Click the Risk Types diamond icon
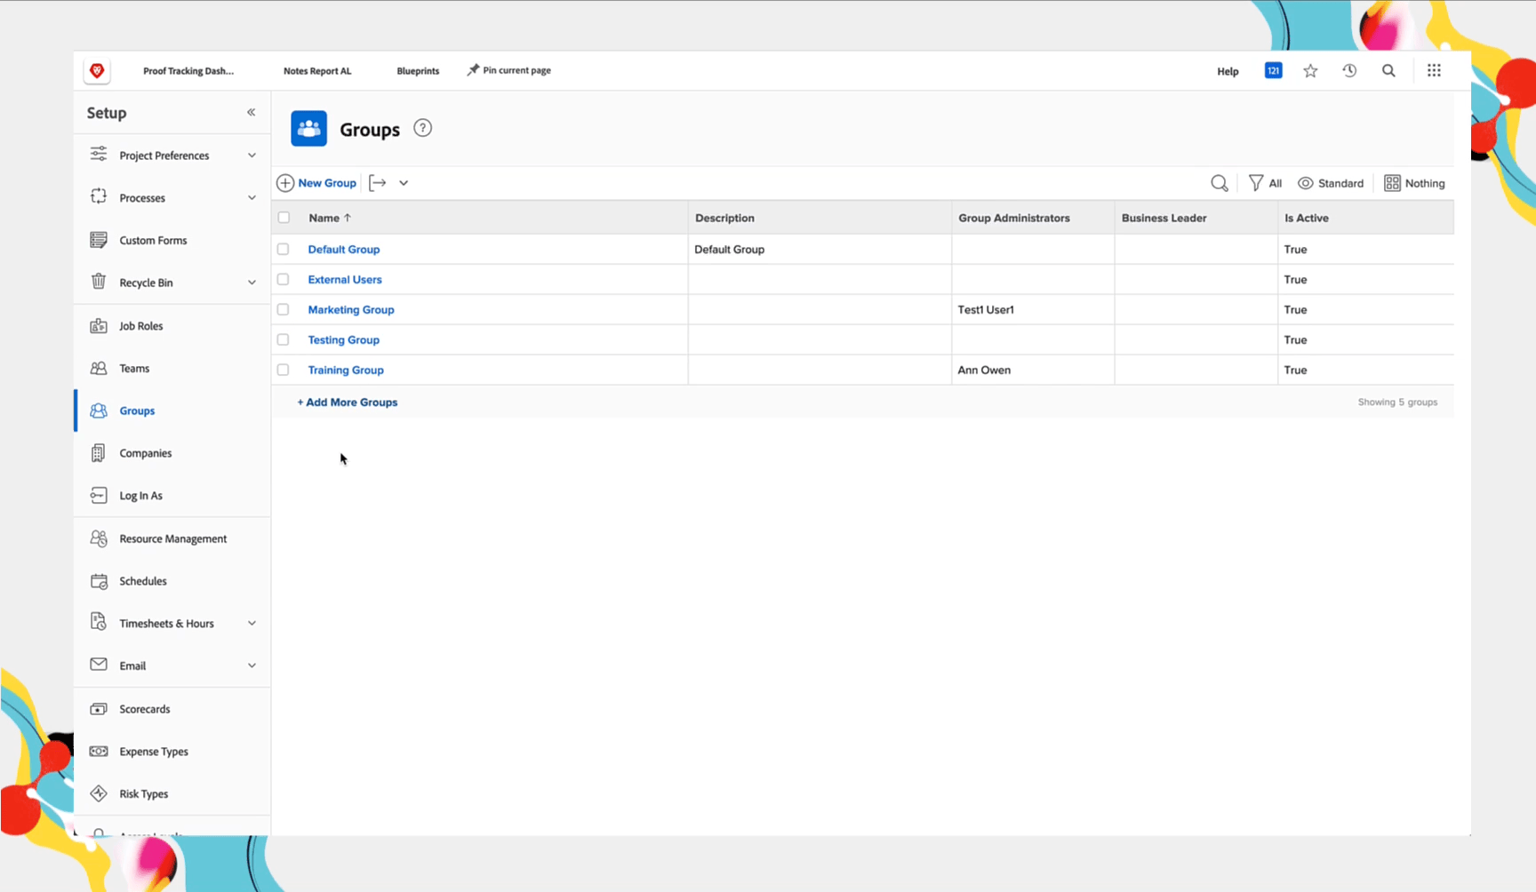This screenshot has height=892, width=1536. (99, 793)
